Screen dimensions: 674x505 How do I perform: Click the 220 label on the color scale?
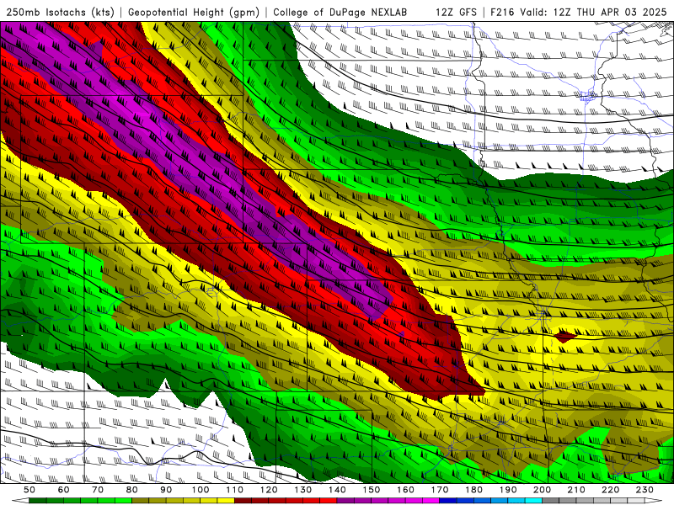(610, 490)
